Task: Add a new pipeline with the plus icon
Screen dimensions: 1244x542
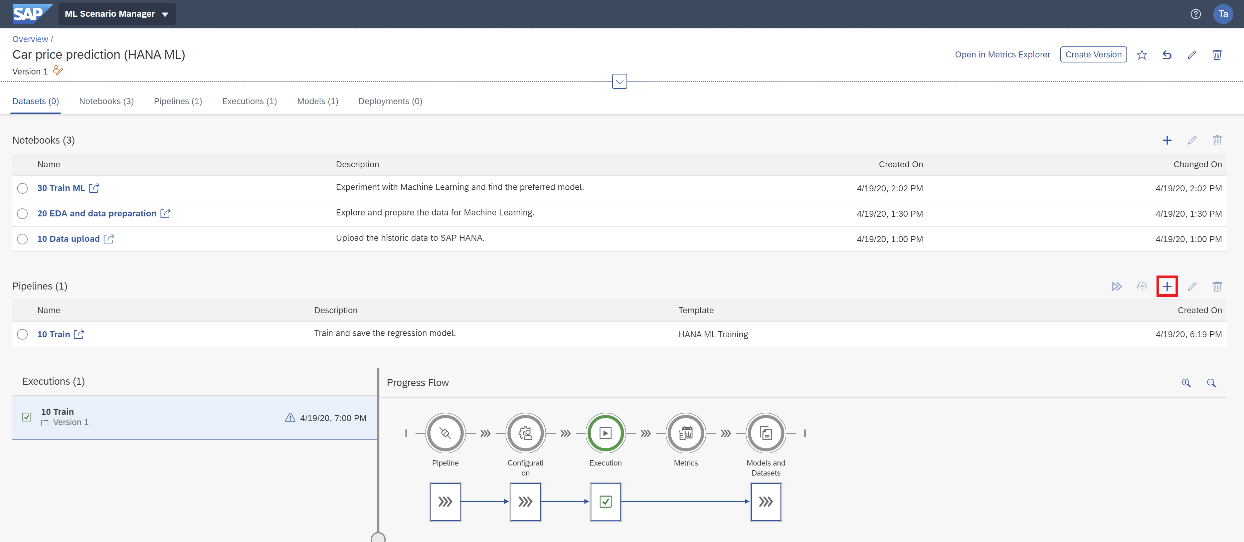Action: point(1167,286)
